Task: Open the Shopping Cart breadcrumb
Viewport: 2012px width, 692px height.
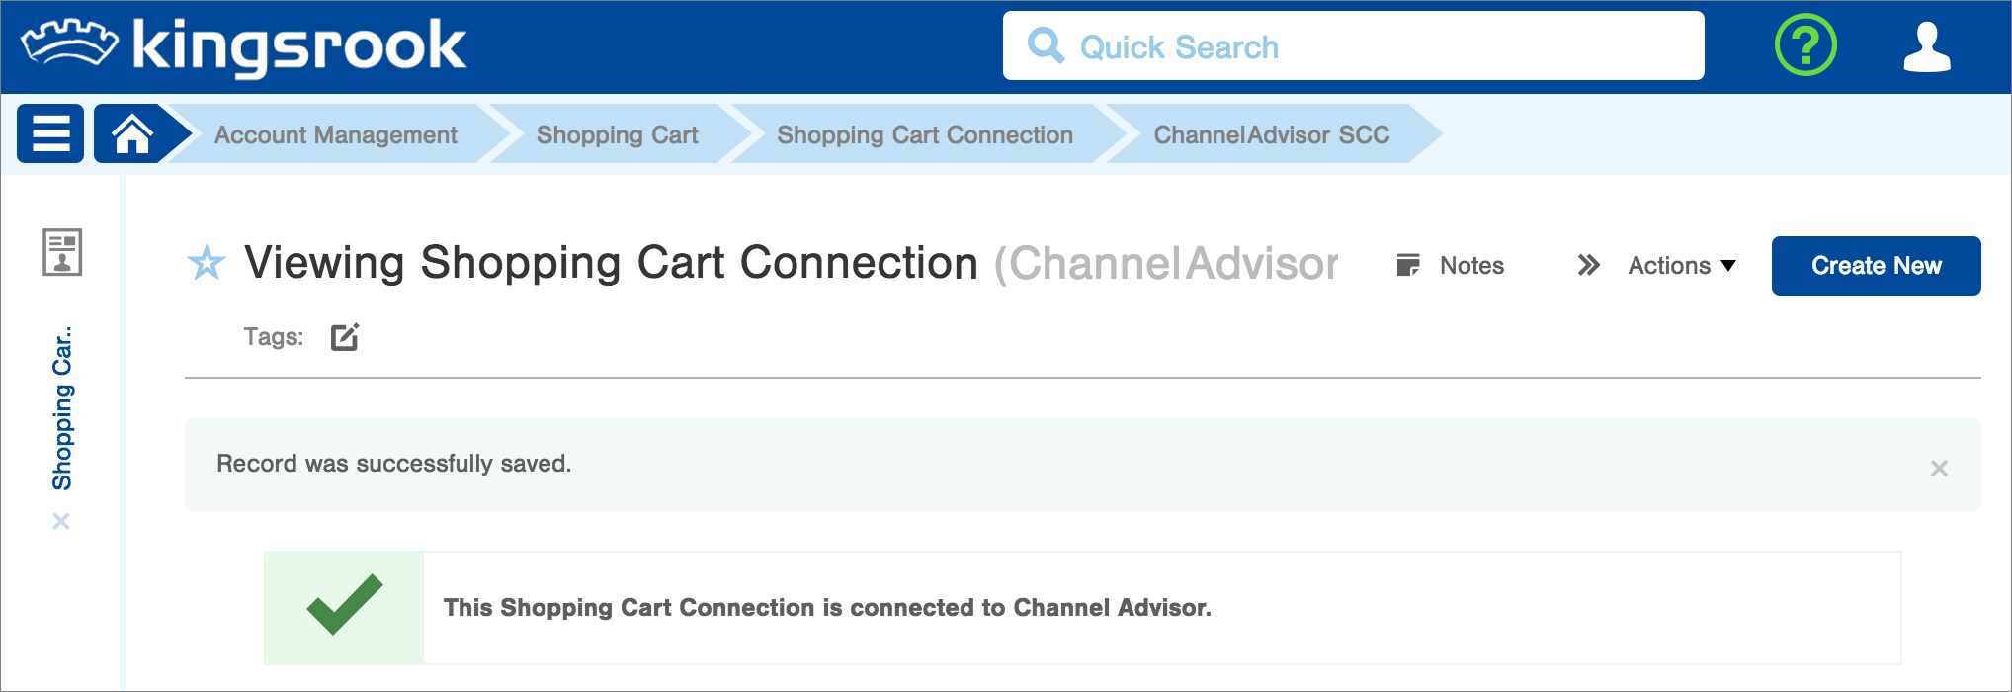Action: (x=617, y=134)
